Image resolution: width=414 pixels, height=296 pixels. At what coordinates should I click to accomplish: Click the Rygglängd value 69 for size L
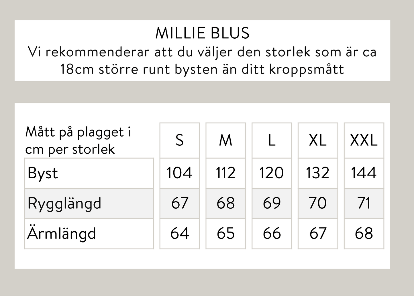click(x=272, y=203)
